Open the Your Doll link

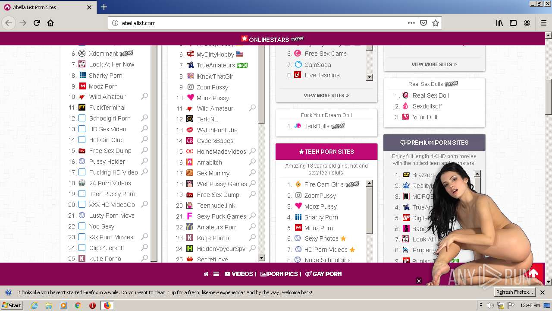425,117
